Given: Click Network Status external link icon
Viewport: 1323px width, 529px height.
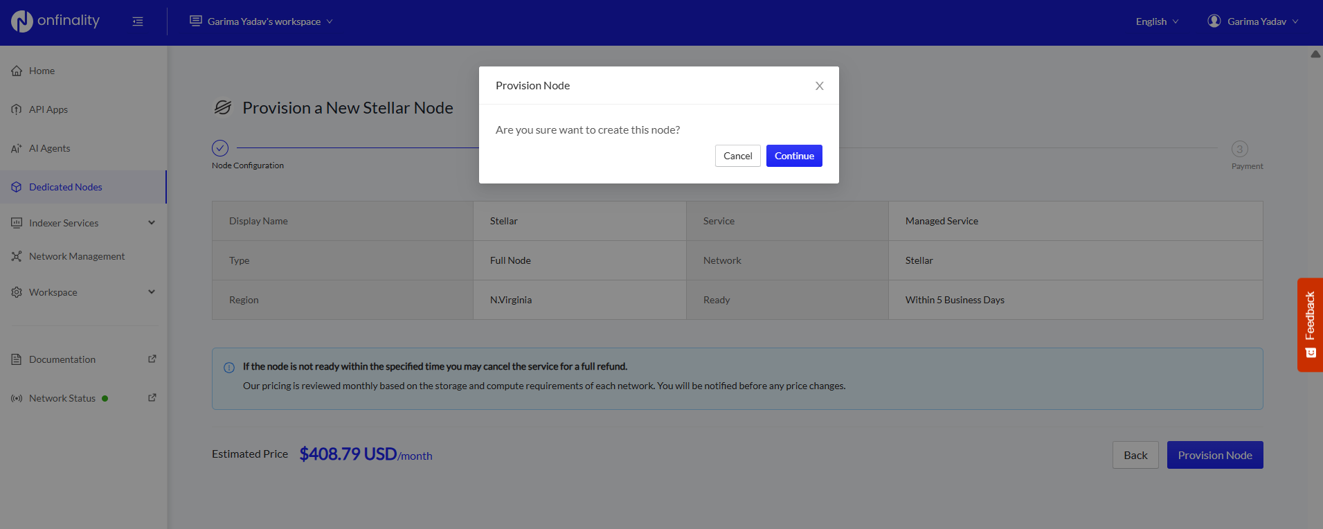Looking at the screenshot, I should click(152, 397).
